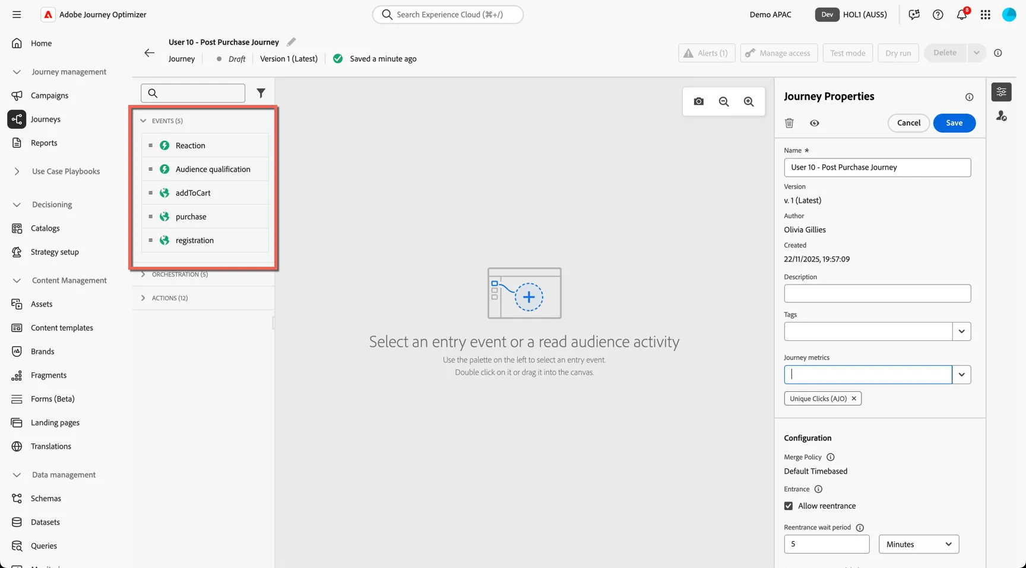Zoom out of the journey canvas
The height and width of the screenshot is (568, 1026).
pyautogui.click(x=724, y=101)
